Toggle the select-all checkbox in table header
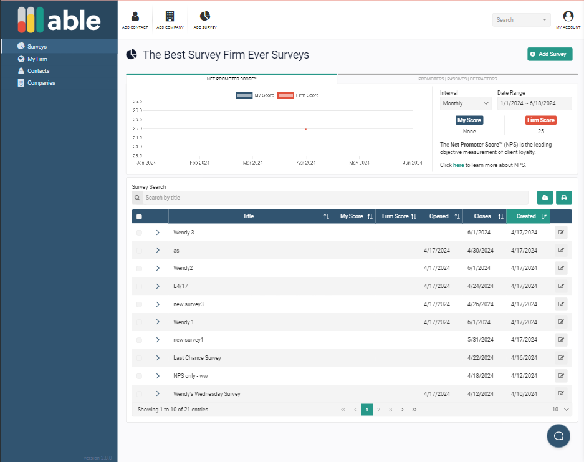The image size is (584, 462). pyautogui.click(x=139, y=217)
